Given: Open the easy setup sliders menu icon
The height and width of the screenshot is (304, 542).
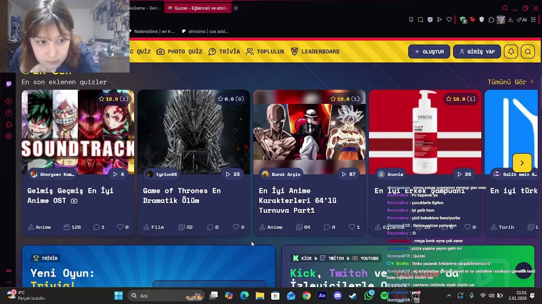Looking at the screenshot, I should tap(533, 20).
